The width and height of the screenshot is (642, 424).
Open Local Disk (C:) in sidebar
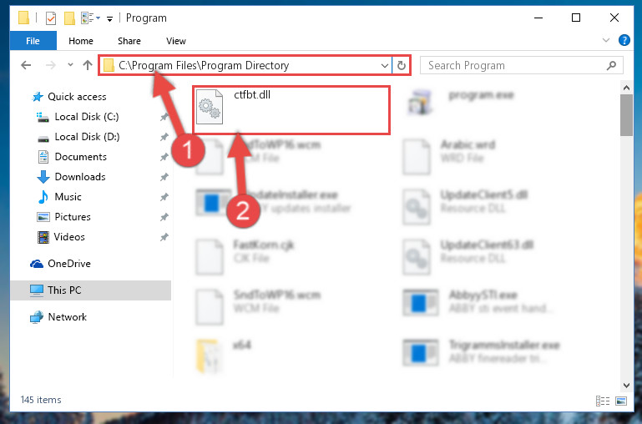click(x=86, y=117)
